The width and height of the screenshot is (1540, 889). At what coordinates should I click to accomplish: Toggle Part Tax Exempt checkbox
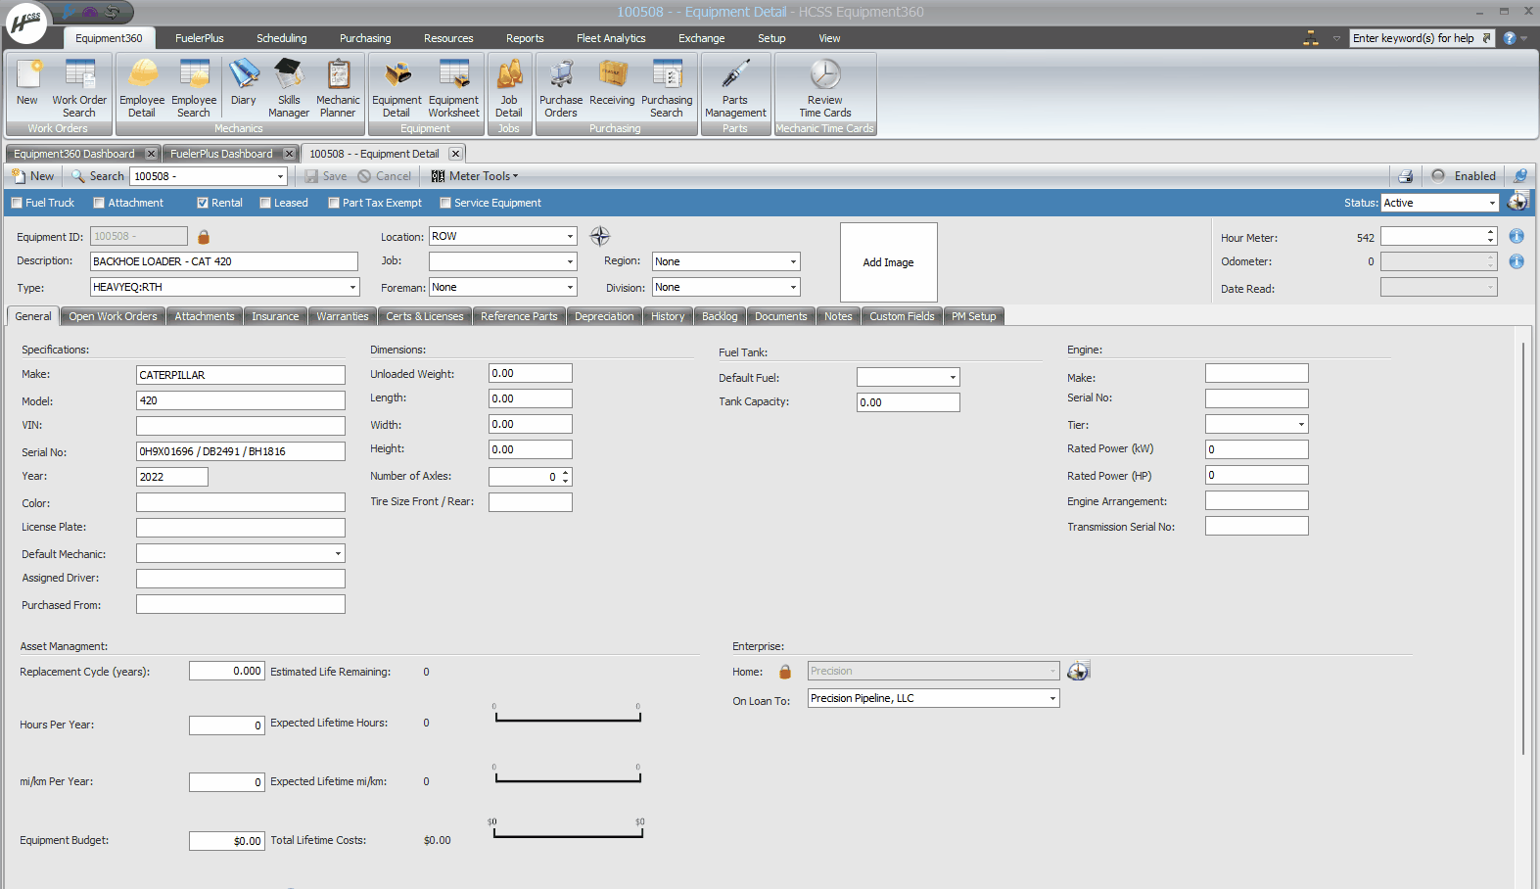334,203
